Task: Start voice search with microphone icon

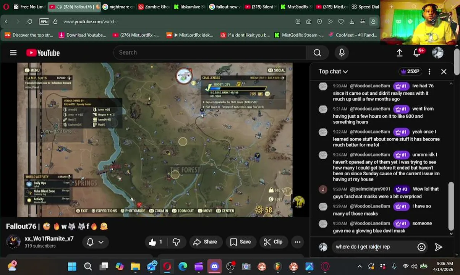Action: click(342, 53)
